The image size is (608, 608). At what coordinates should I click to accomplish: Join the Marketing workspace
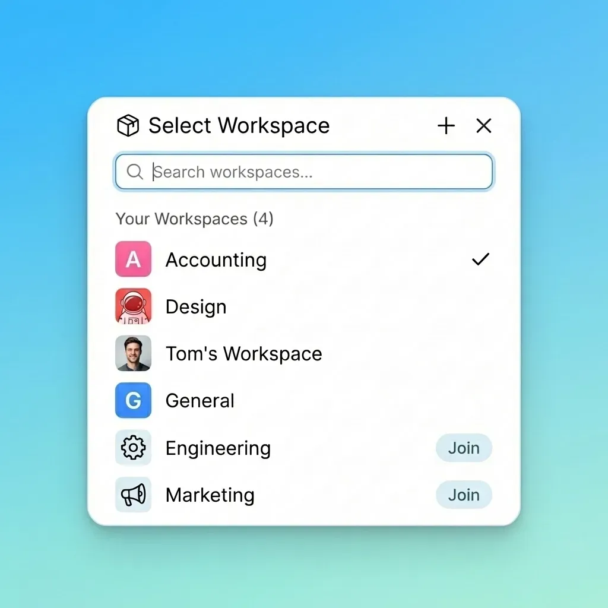coord(464,495)
